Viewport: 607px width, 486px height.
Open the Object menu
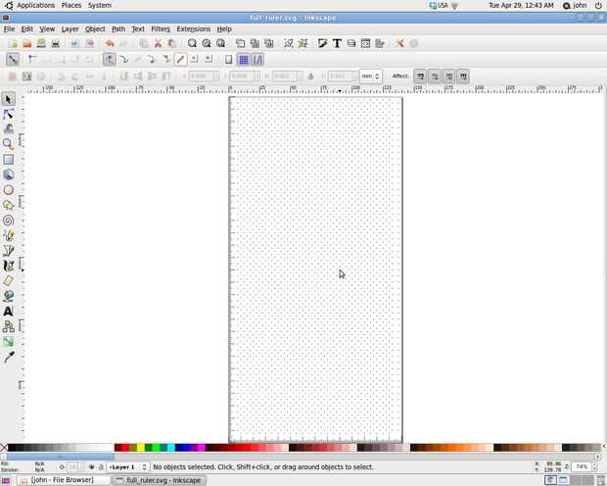(95, 29)
